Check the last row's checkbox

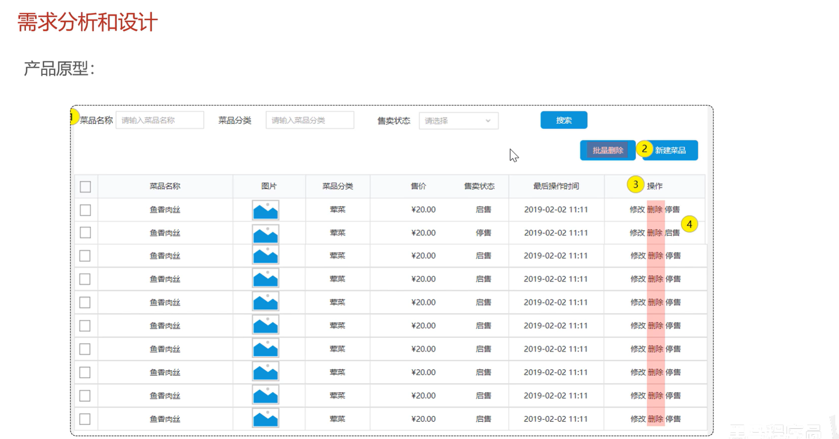(x=85, y=419)
